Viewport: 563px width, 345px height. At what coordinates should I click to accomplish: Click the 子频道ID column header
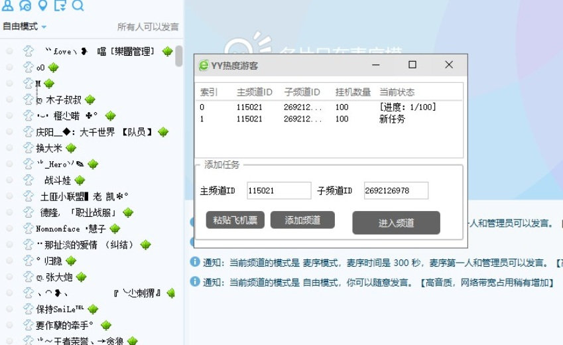tap(302, 92)
